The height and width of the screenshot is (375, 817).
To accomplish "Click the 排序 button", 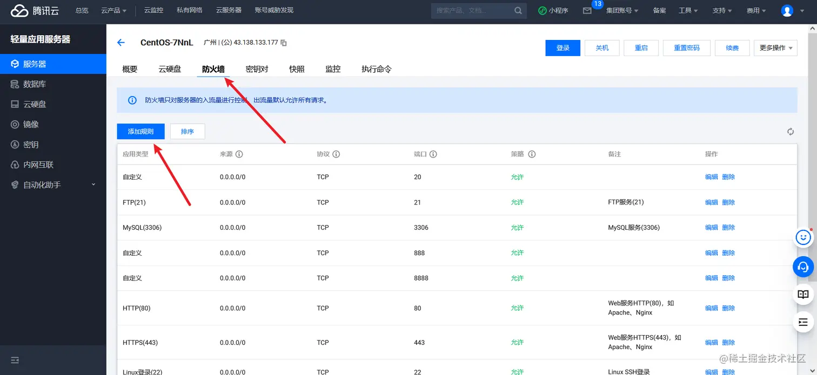I will coord(187,132).
